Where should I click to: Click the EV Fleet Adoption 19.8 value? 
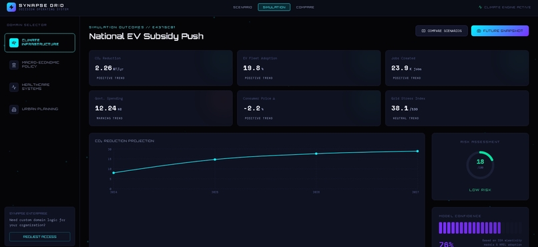pos(252,68)
